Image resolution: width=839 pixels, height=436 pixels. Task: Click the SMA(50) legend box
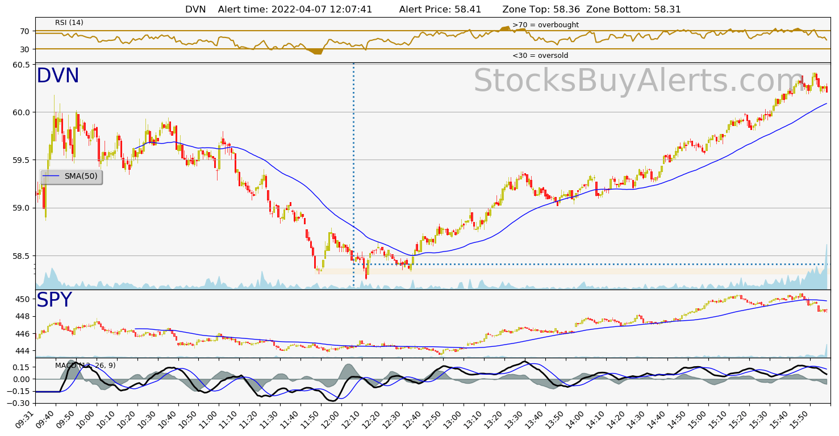tap(71, 177)
